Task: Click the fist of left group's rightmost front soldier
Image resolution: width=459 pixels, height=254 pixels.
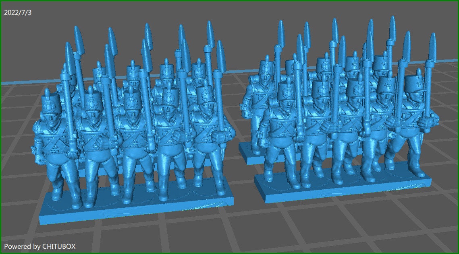Action: [219, 137]
